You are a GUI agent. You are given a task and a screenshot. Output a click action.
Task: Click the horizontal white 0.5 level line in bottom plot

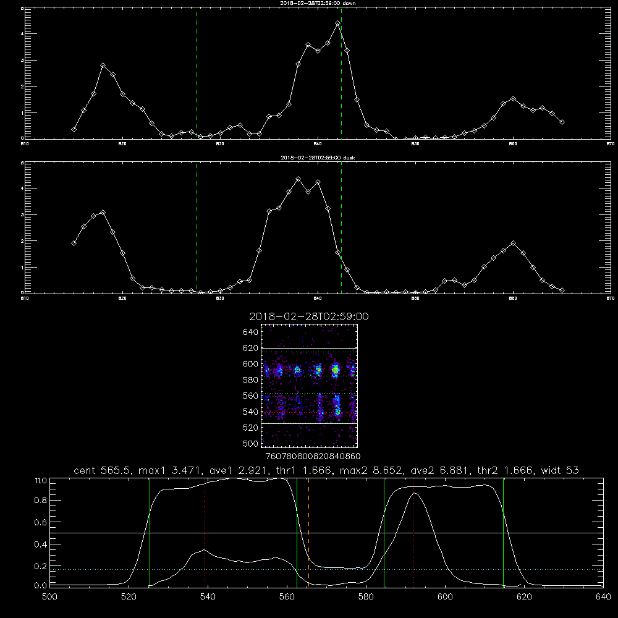326,533
